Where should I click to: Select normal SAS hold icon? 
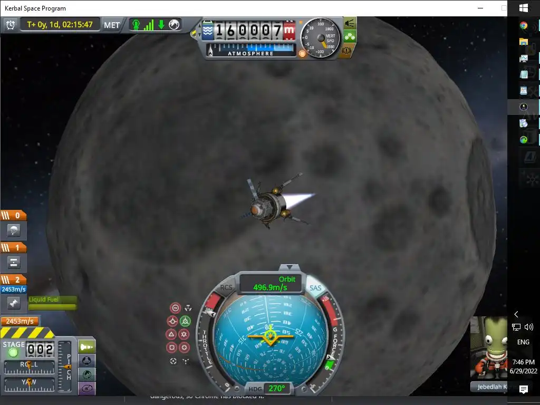[x=171, y=334]
